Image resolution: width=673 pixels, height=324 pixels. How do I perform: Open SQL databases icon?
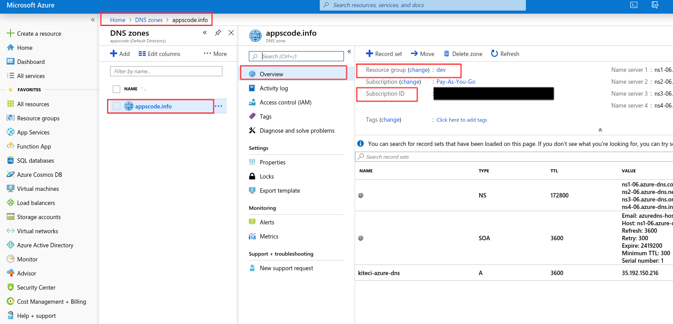(11, 160)
